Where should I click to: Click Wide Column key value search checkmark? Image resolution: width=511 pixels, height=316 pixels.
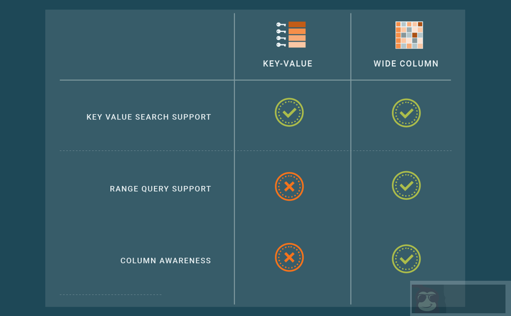(x=406, y=113)
